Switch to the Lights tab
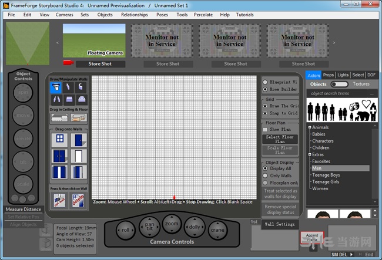The height and width of the screenshot is (260, 382). click(x=343, y=75)
